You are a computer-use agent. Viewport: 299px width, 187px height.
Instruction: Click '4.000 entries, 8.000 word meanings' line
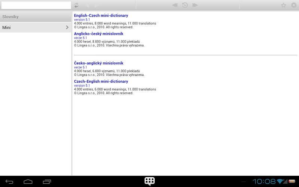pyautogui.click(x=115, y=24)
